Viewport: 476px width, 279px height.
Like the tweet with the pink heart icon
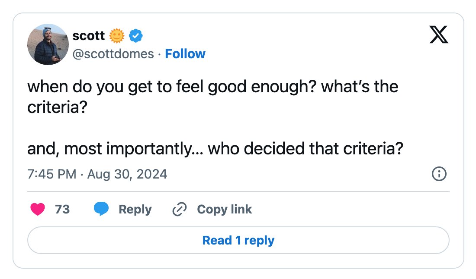point(38,210)
